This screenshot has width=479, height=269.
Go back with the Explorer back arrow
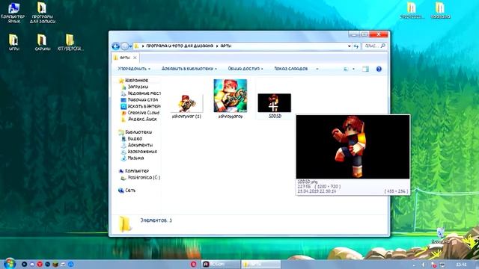pyautogui.click(x=115, y=46)
